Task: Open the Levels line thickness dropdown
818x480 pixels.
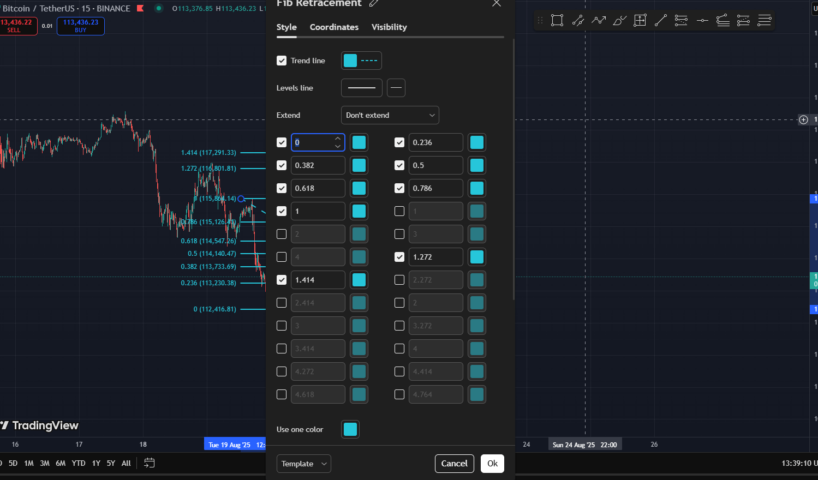Action: 396,88
